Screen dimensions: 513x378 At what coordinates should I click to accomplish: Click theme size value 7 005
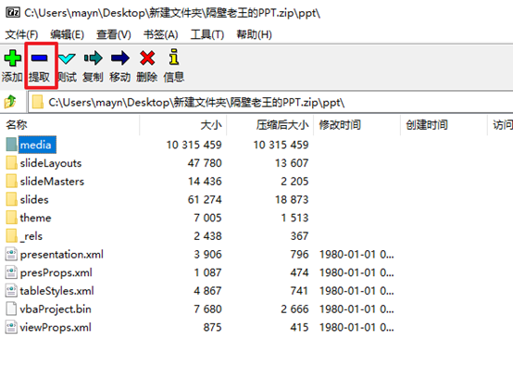207,218
